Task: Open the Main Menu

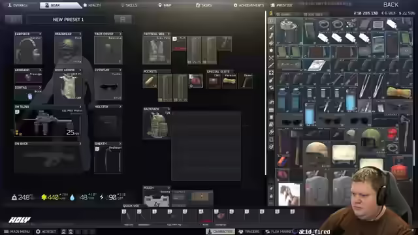Action: pyautogui.click(x=17, y=232)
